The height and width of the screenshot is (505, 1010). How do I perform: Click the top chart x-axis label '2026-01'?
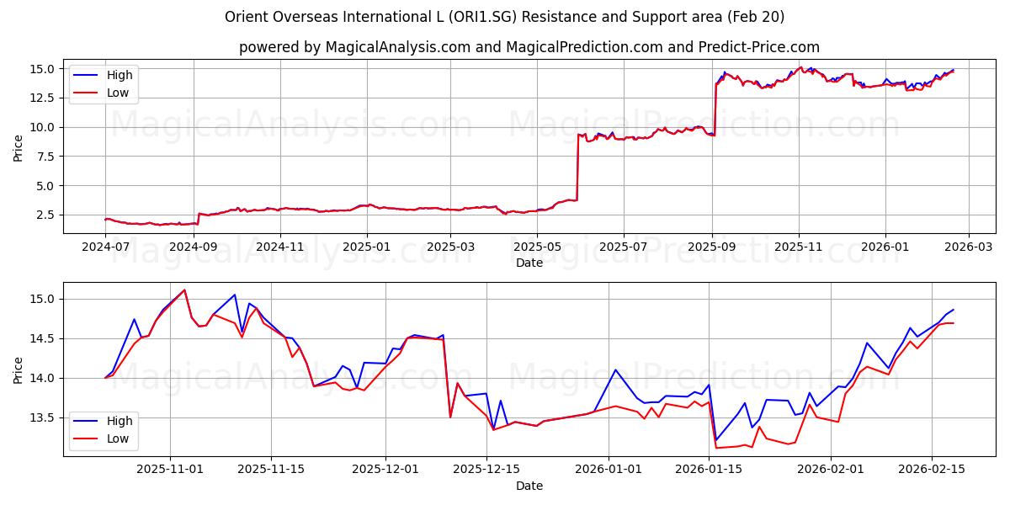click(885, 248)
